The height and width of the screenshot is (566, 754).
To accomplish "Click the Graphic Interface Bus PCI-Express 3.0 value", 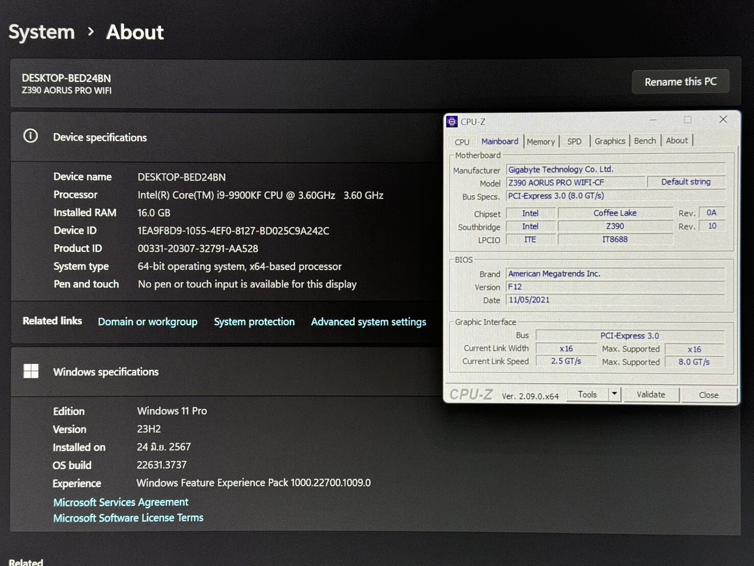I will click(x=630, y=336).
